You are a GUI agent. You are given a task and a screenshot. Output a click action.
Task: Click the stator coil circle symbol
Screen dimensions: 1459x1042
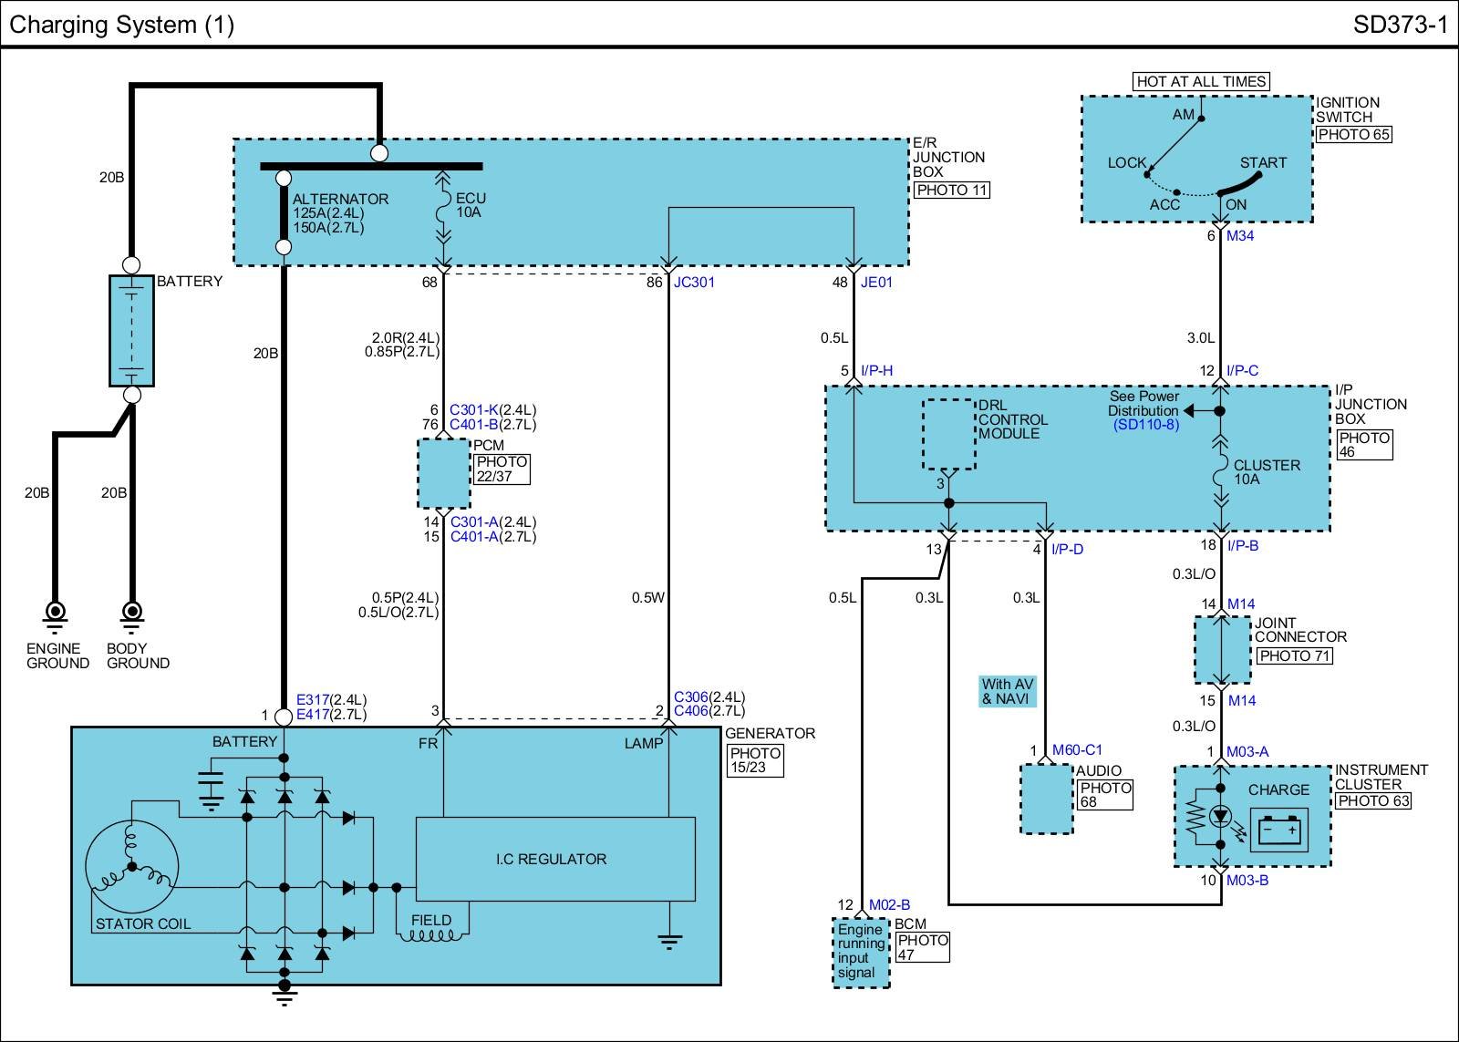pyautogui.click(x=131, y=866)
